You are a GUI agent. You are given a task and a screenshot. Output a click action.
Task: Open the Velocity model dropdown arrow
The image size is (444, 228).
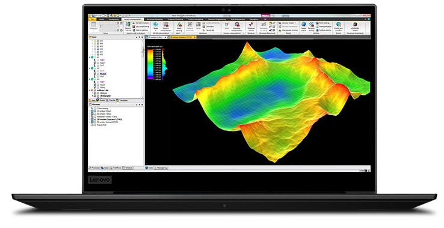click(295, 23)
